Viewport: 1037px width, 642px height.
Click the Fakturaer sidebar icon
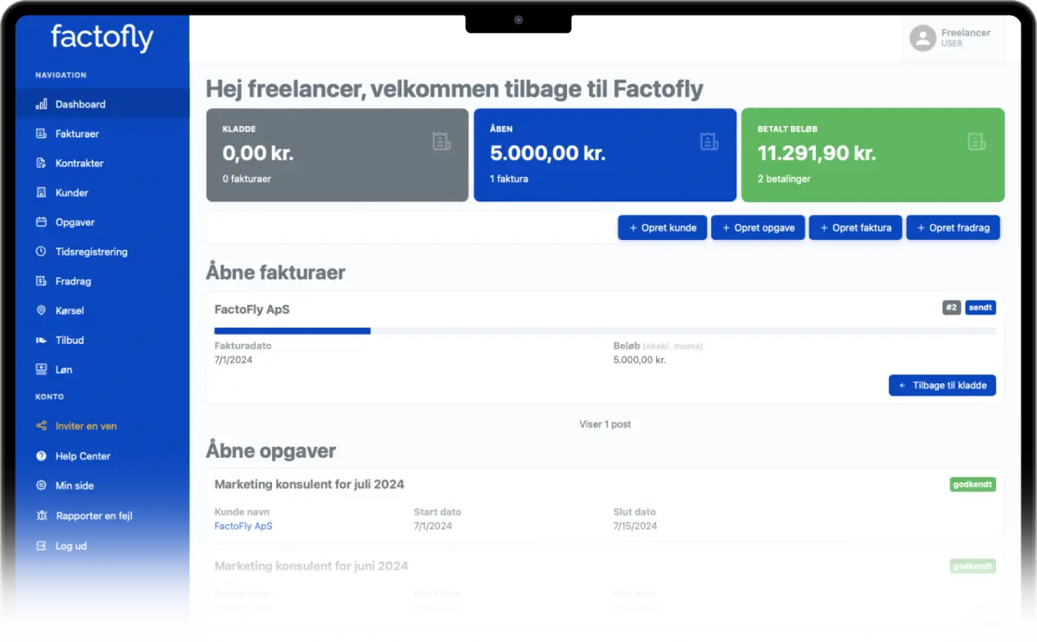click(41, 133)
